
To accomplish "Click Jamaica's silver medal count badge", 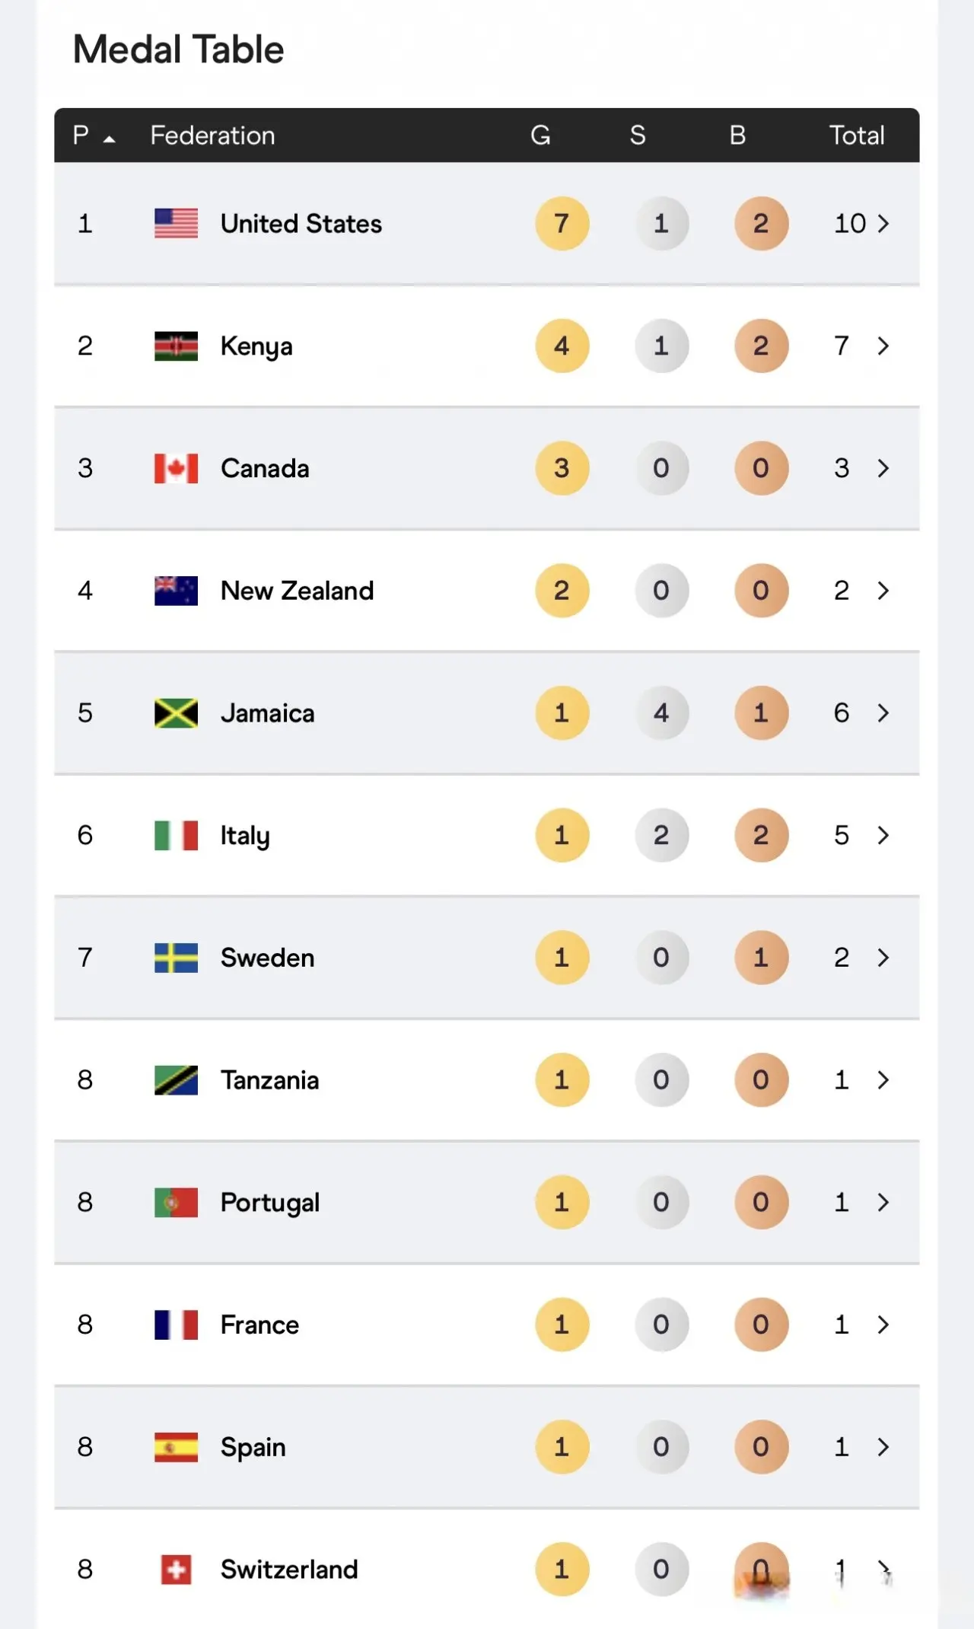I will coord(661,713).
